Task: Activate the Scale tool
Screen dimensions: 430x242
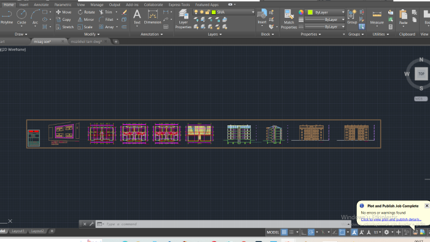Action: 85,27
